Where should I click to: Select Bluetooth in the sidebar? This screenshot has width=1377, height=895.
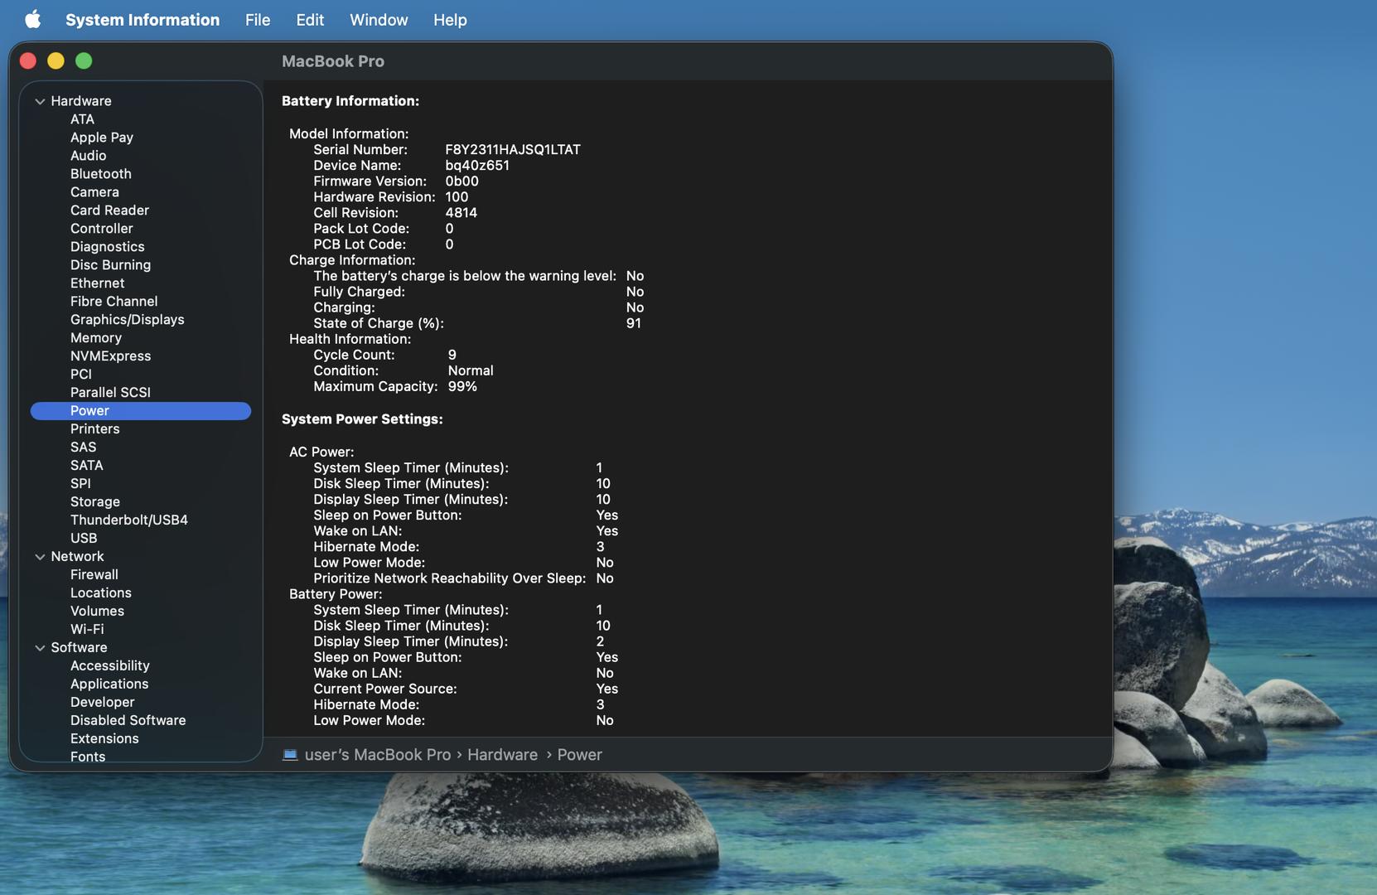tap(100, 174)
